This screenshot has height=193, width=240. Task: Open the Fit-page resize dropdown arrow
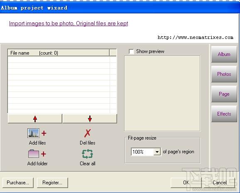(x=157, y=152)
